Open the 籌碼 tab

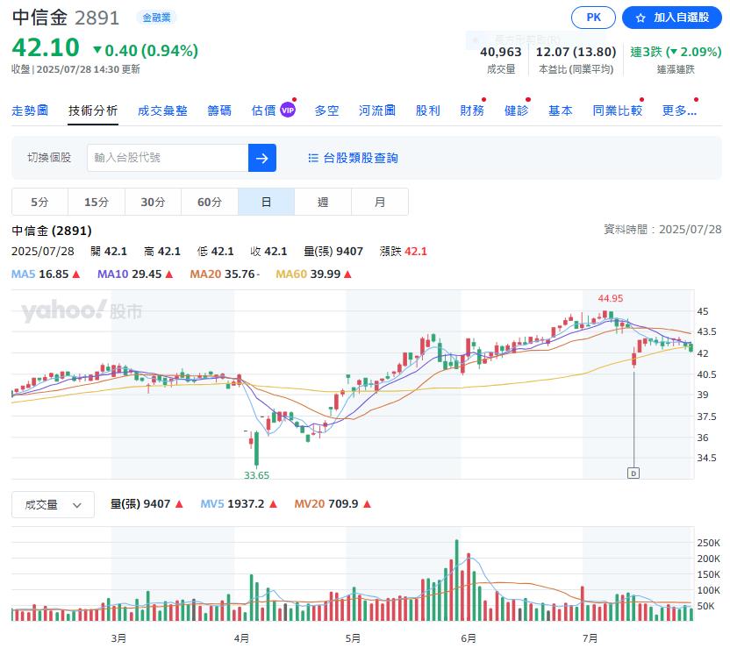(x=219, y=110)
